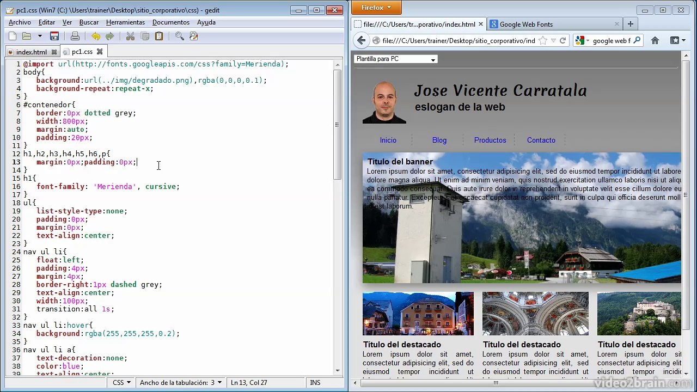This screenshot has height=392, width=697.
Task: Open the Ayuda menu
Action: pyautogui.click(x=206, y=22)
